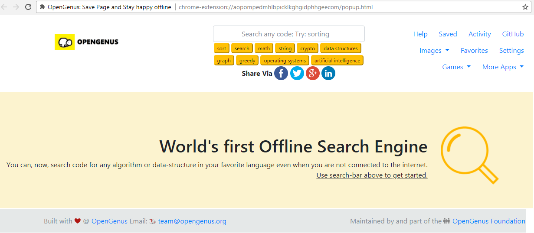534x233 pixels.
Task: Click the extension puzzle icon in address bar
Action: pos(43,7)
